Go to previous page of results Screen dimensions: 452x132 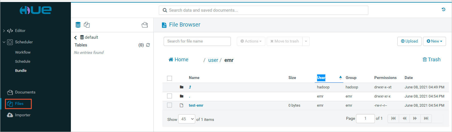[404, 118]
